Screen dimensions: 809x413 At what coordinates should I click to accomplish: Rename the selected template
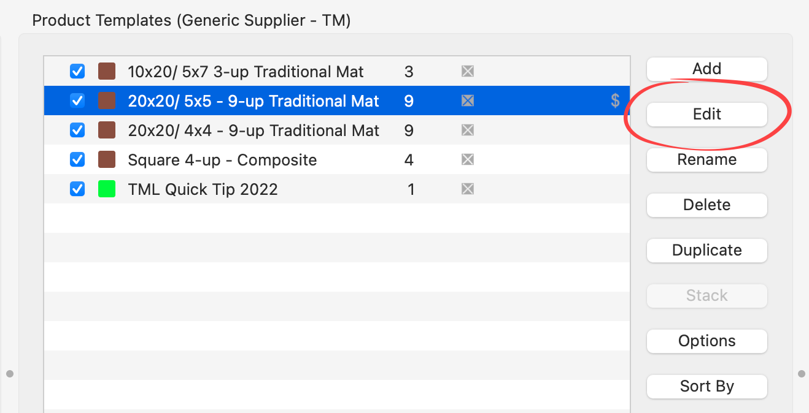point(706,159)
